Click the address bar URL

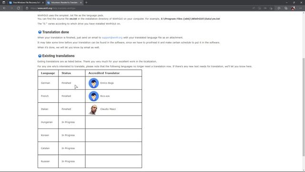(53, 8)
